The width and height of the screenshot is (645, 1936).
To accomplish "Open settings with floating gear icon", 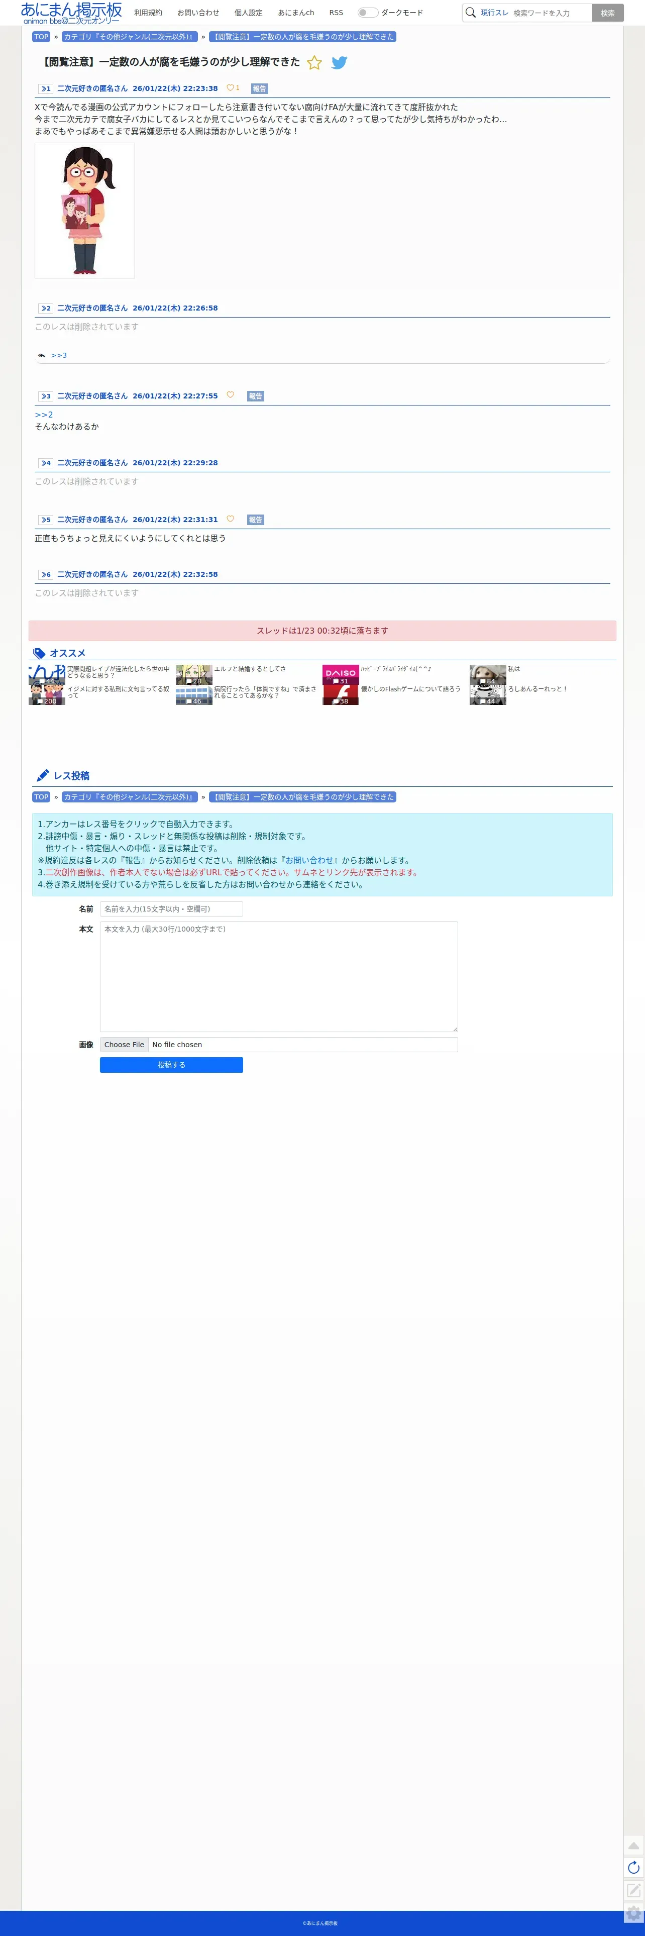I will (x=634, y=1913).
